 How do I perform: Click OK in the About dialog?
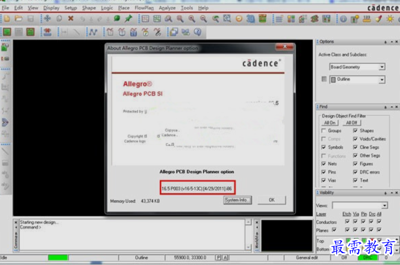coord(272,200)
